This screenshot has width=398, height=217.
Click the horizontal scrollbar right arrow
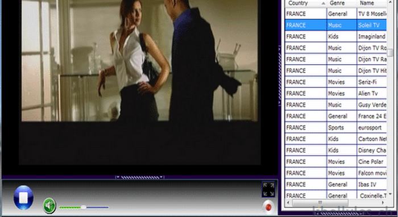click(383, 203)
